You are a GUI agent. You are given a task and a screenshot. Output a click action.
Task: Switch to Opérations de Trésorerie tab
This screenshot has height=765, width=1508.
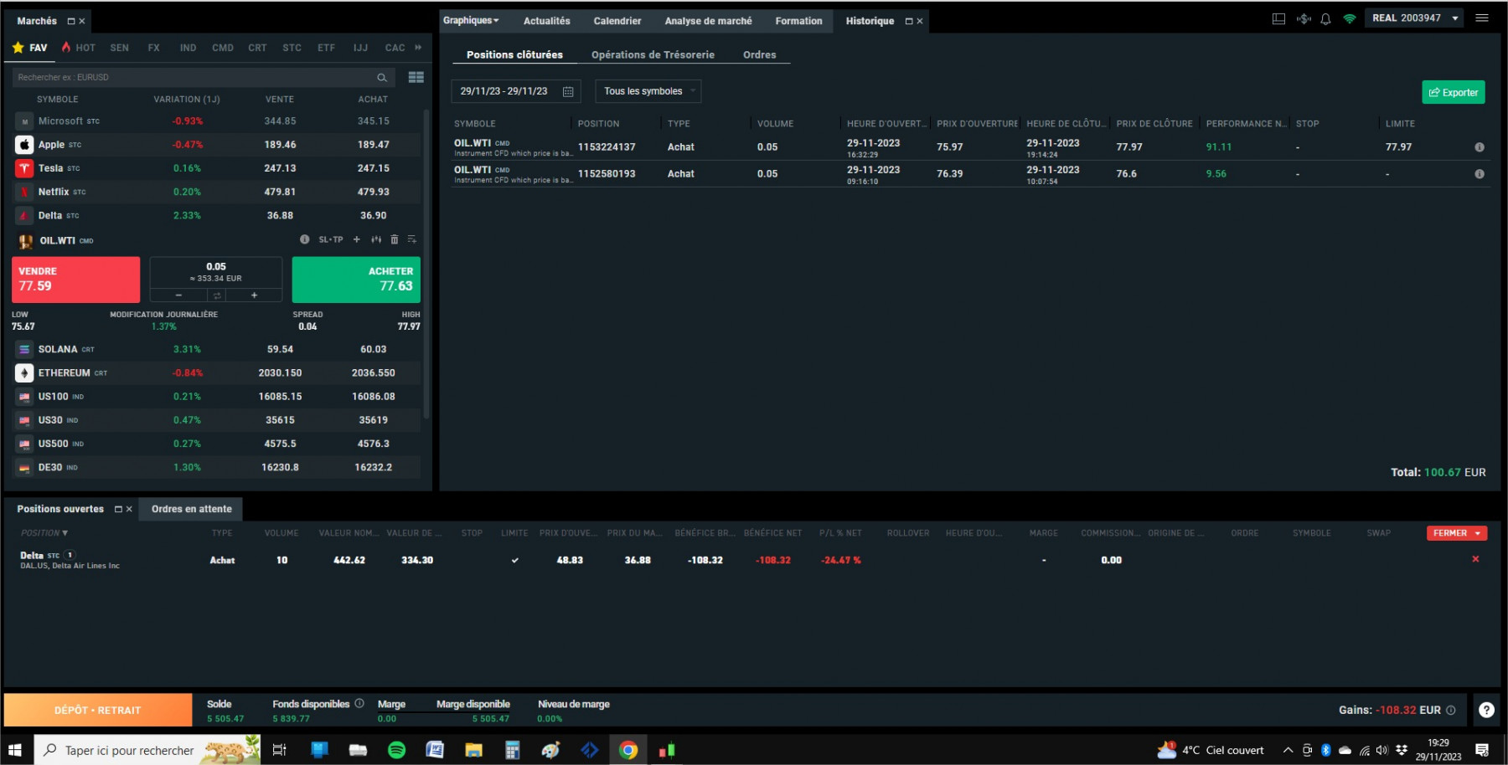[x=653, y=54]
